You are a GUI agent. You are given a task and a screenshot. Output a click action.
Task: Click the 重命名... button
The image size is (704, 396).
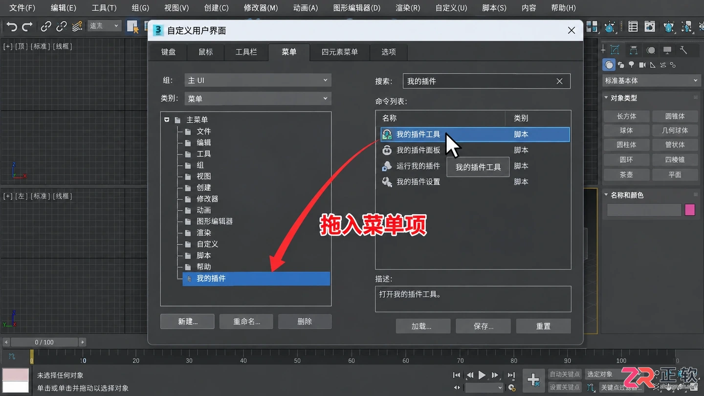click(246, 321)
